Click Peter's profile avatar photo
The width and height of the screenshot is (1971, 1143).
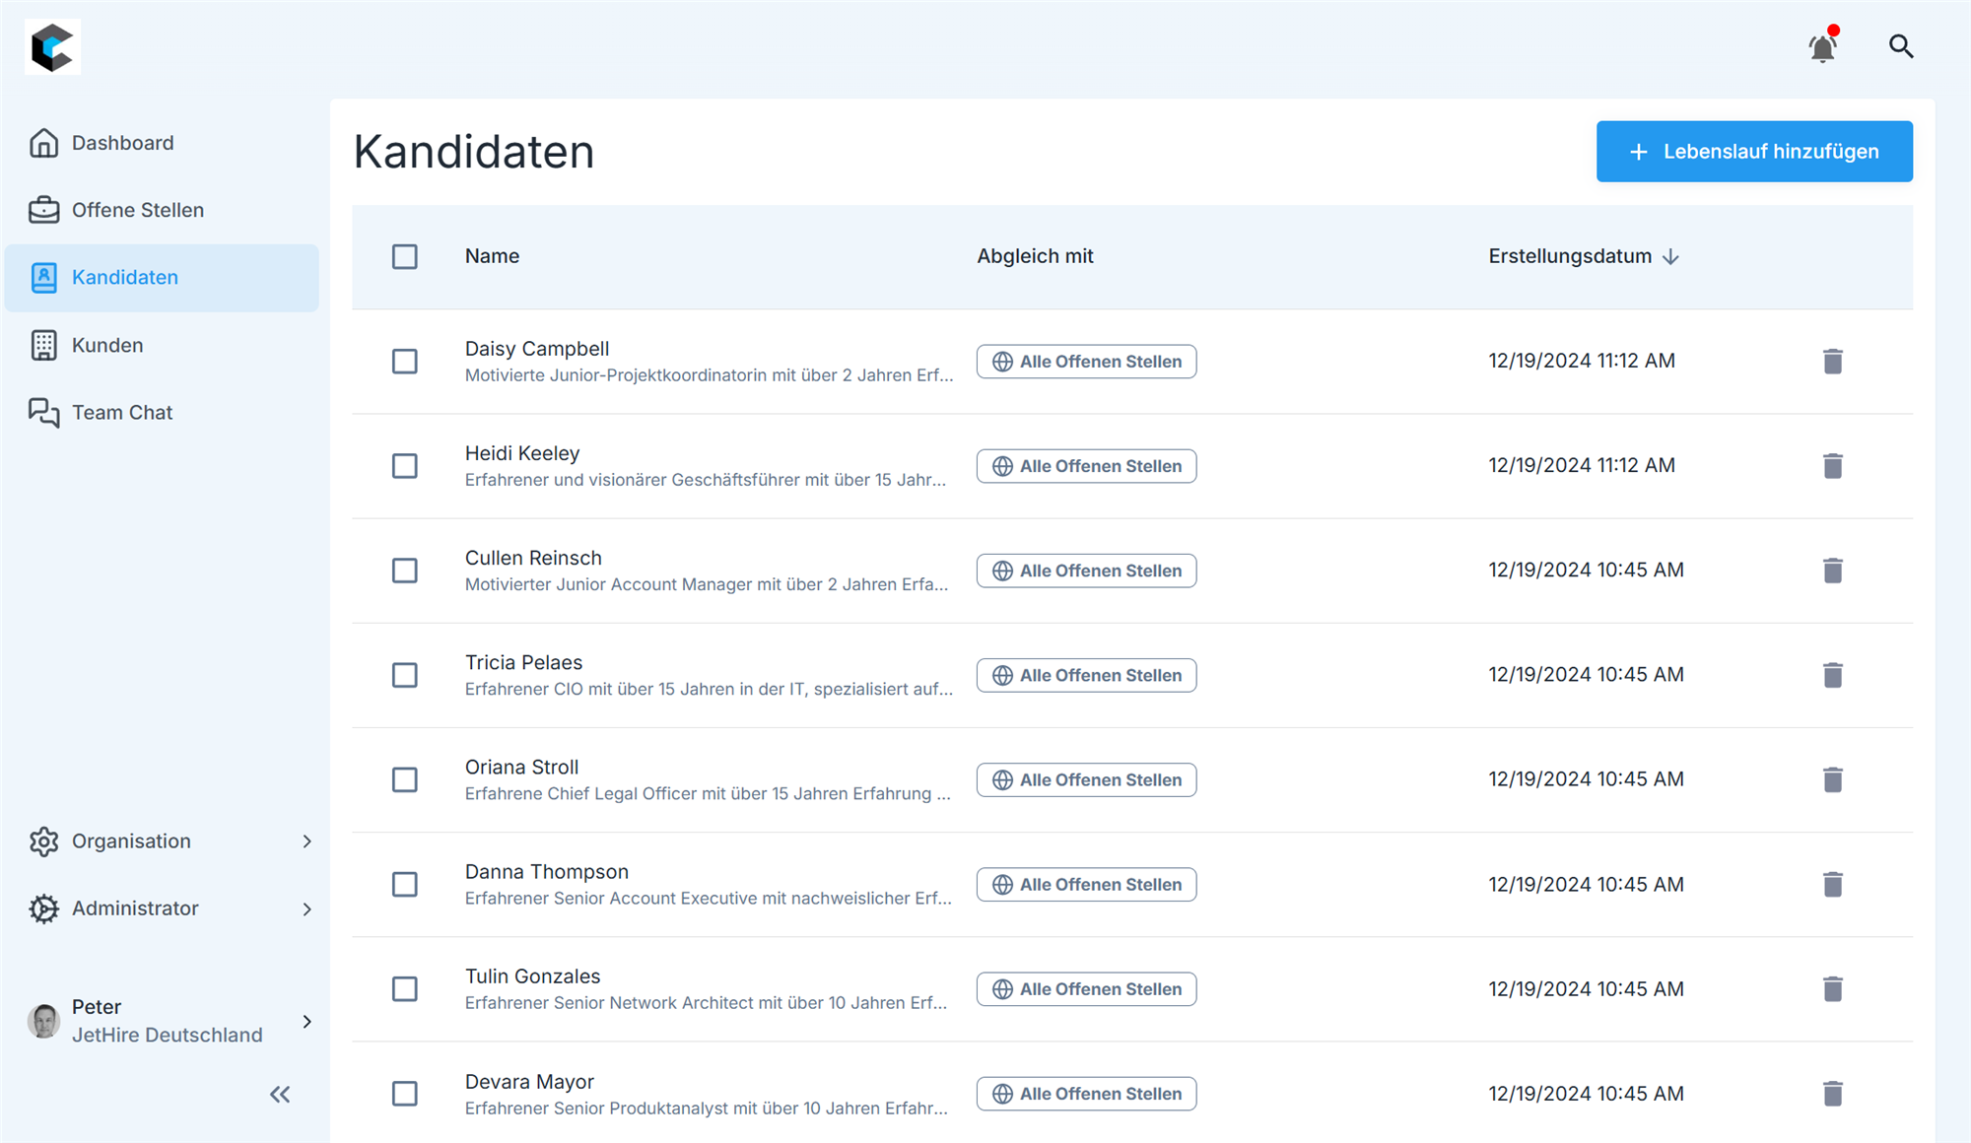[x=44, y=1021]
